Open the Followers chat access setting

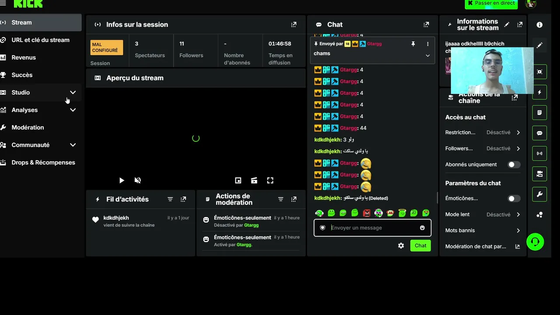483,148
